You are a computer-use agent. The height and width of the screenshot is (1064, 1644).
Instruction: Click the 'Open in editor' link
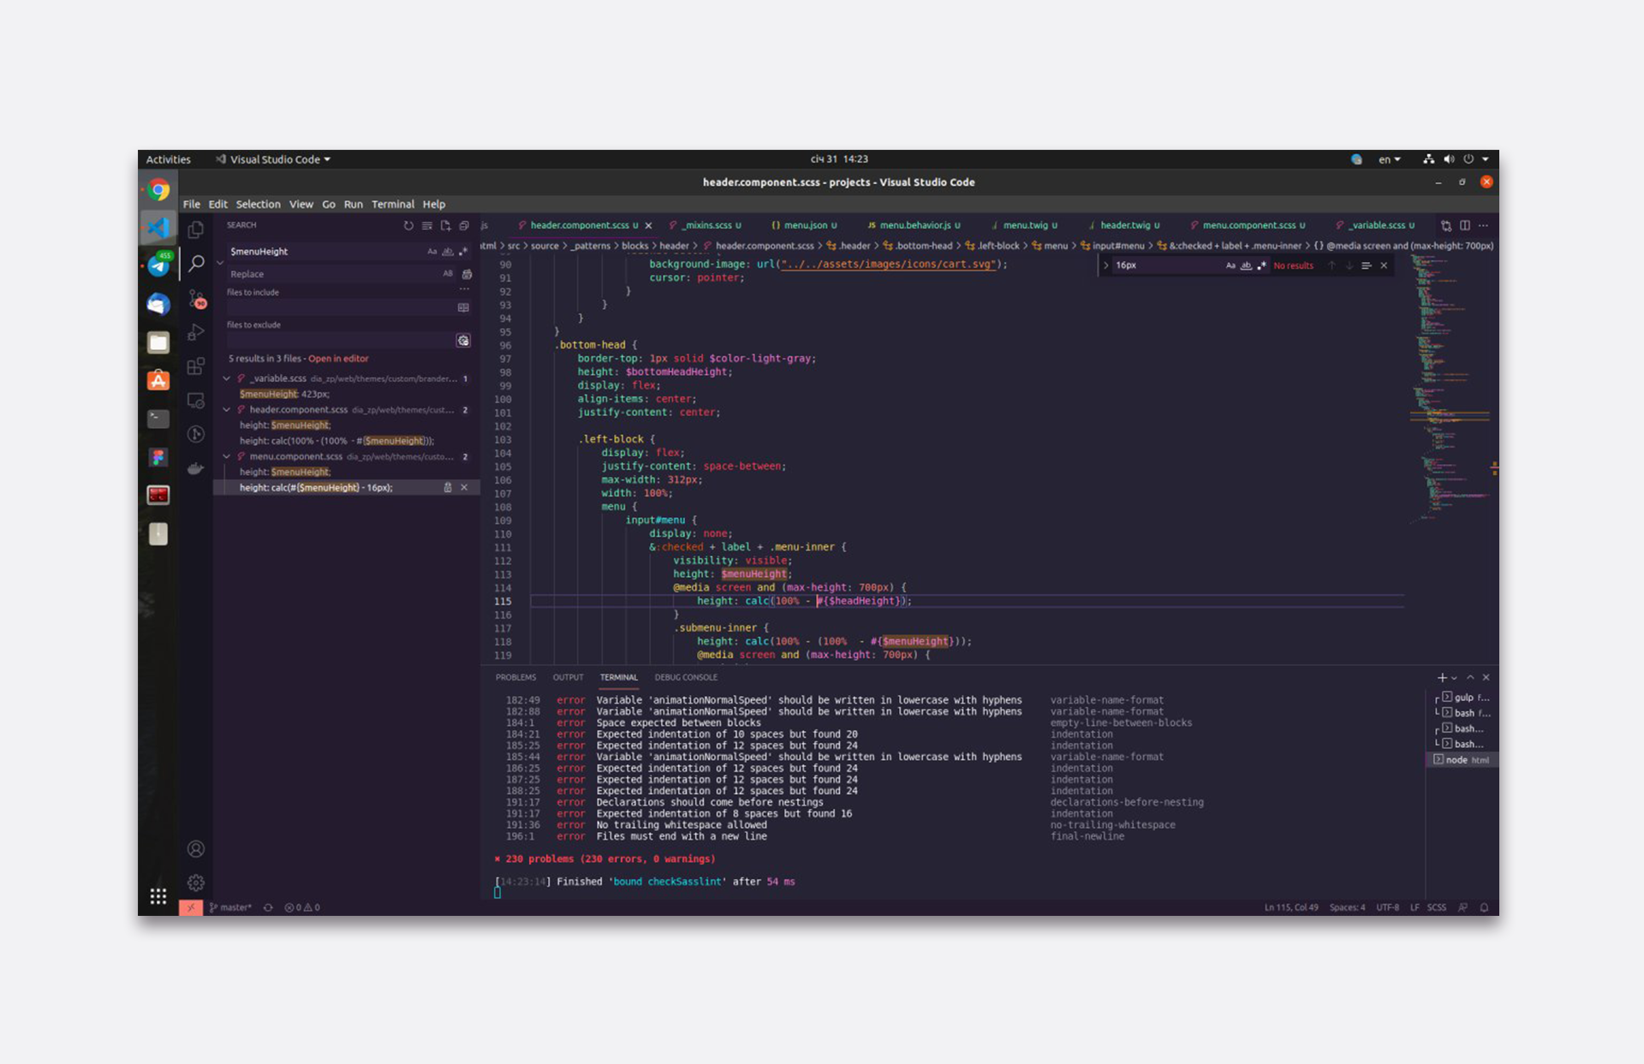338,359
